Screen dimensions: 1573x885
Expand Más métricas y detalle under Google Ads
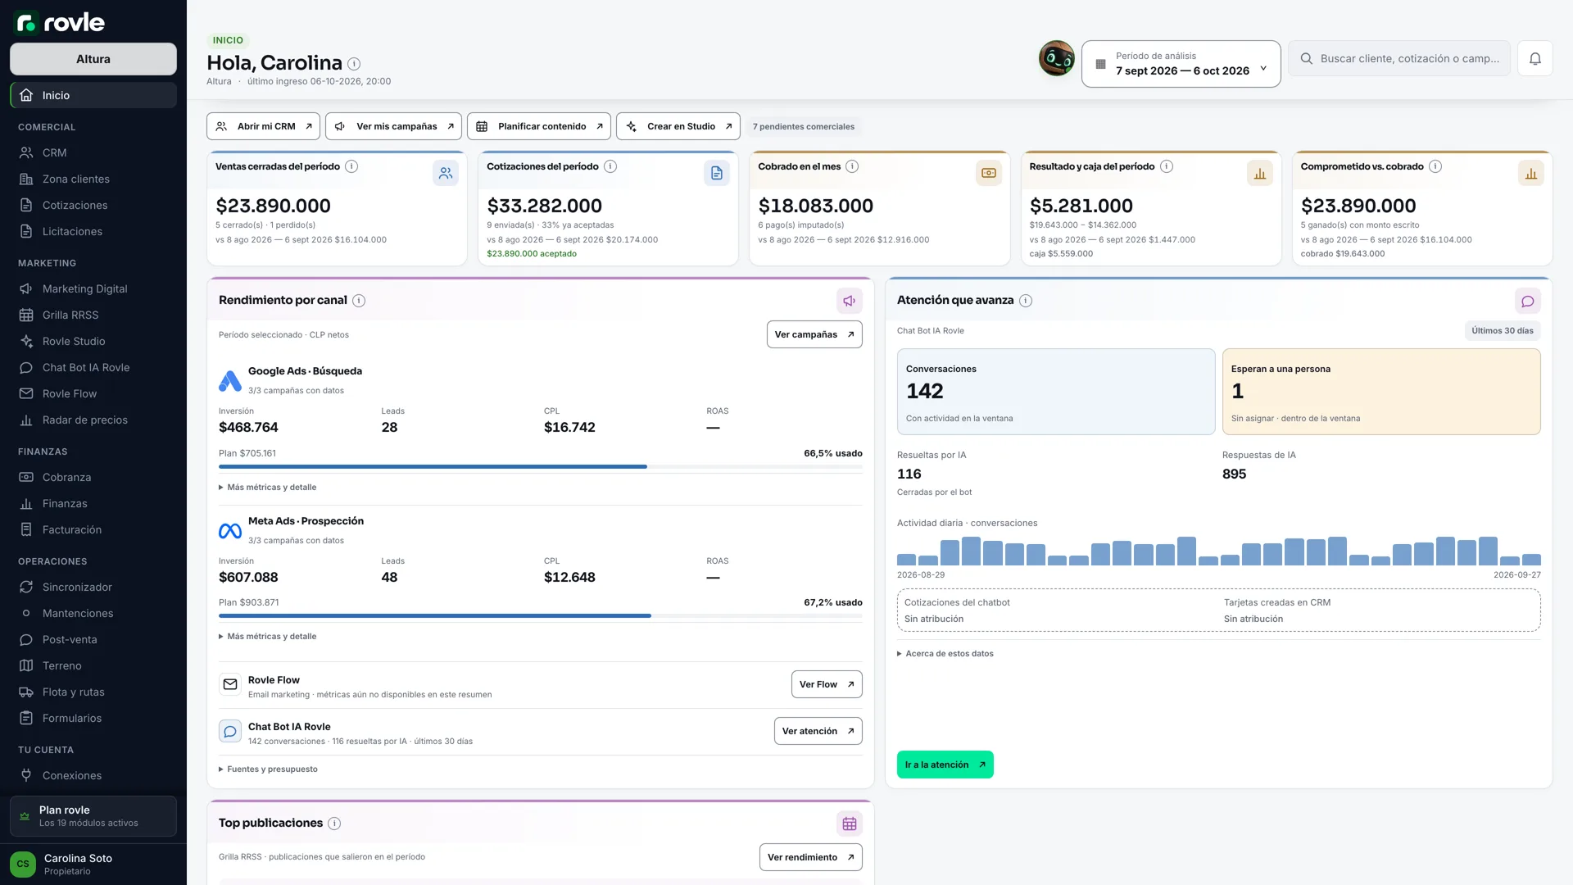pyautogui.click(x=268, y=488)
